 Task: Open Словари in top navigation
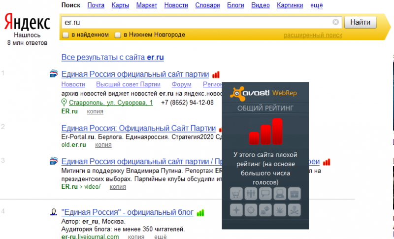[207, 5]
